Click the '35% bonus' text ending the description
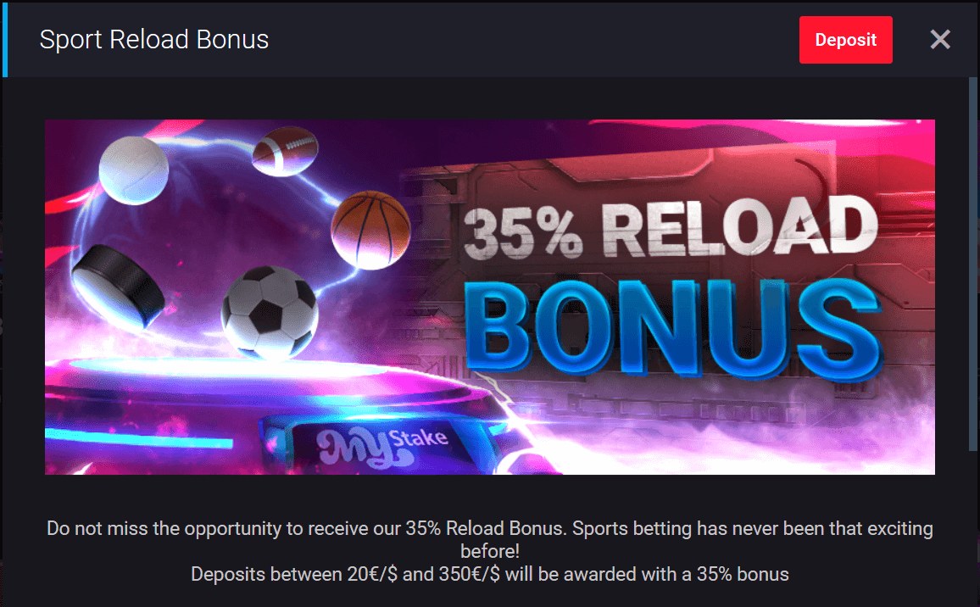Viewport: 980px width, 607px height. click(x=743, y=574)
